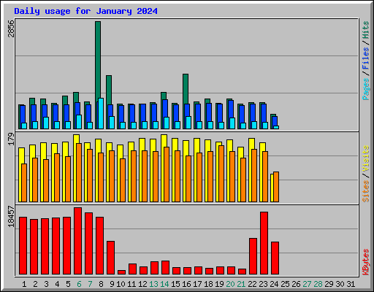Click day label 8 on the x-axis
Screen dimensions: 374x292
tap(101, 284)
